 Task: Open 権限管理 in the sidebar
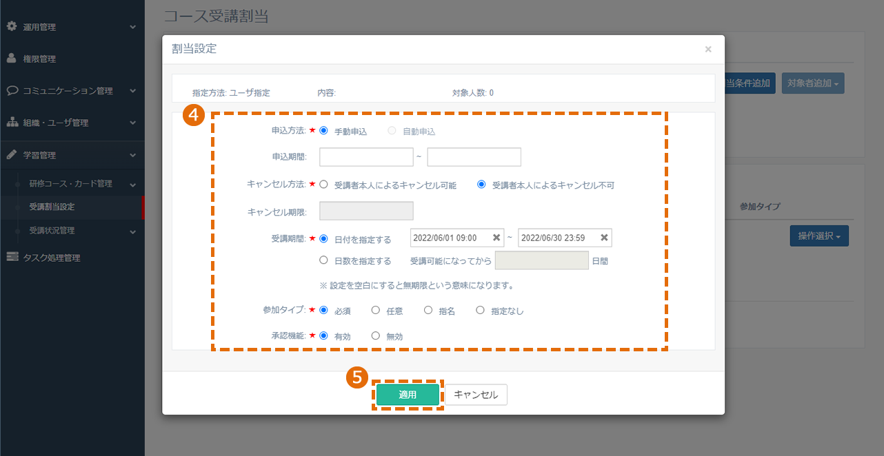coord(39,59)
